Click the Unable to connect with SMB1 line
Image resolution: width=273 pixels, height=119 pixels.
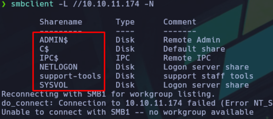point(127,112)
